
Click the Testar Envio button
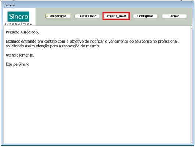click(x=87, y=16)
